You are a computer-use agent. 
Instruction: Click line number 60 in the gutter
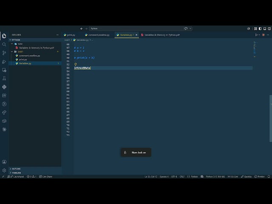pyautogui.click(x=68, y=92)
